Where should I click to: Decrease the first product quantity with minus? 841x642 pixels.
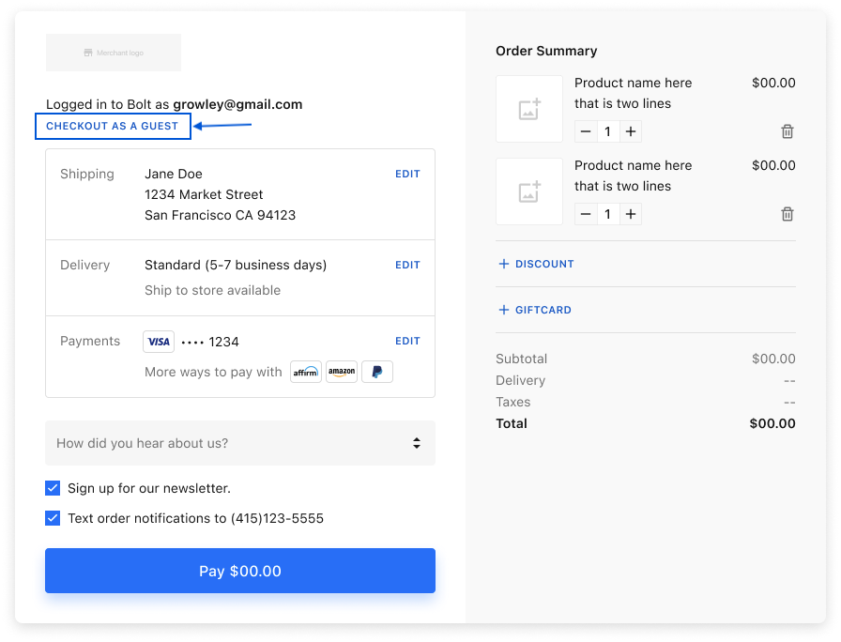pos(586,131)
